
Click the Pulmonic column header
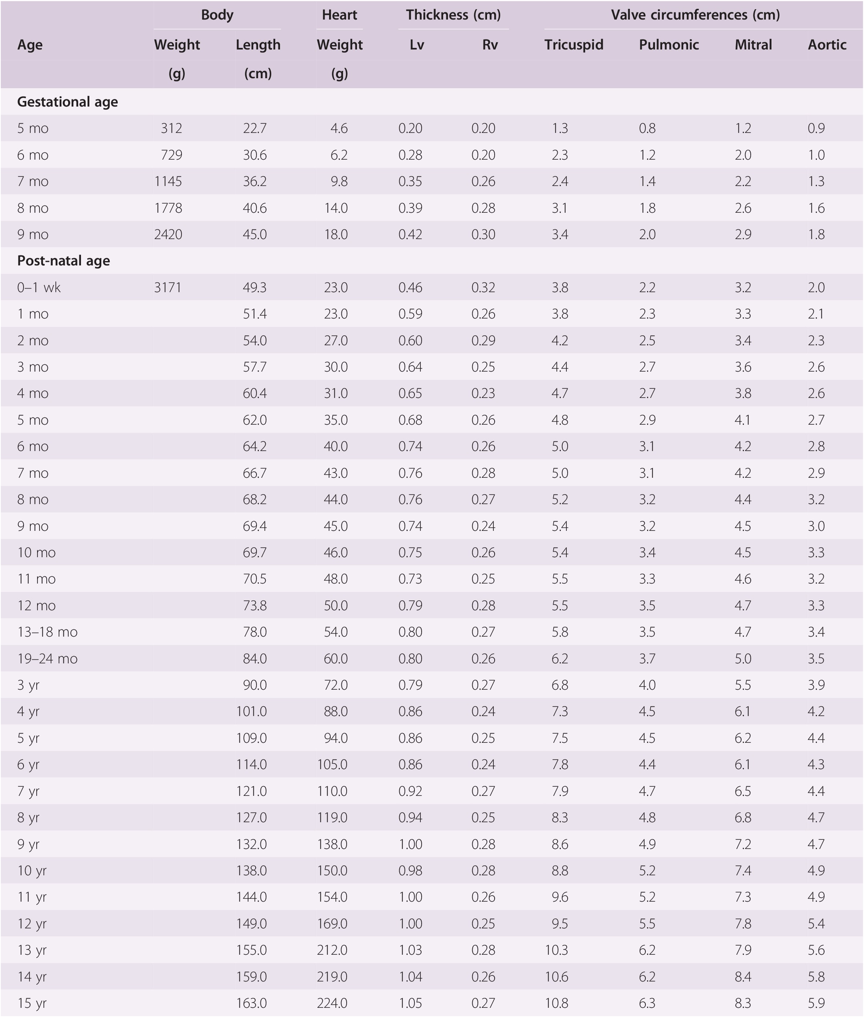point(669,45)
